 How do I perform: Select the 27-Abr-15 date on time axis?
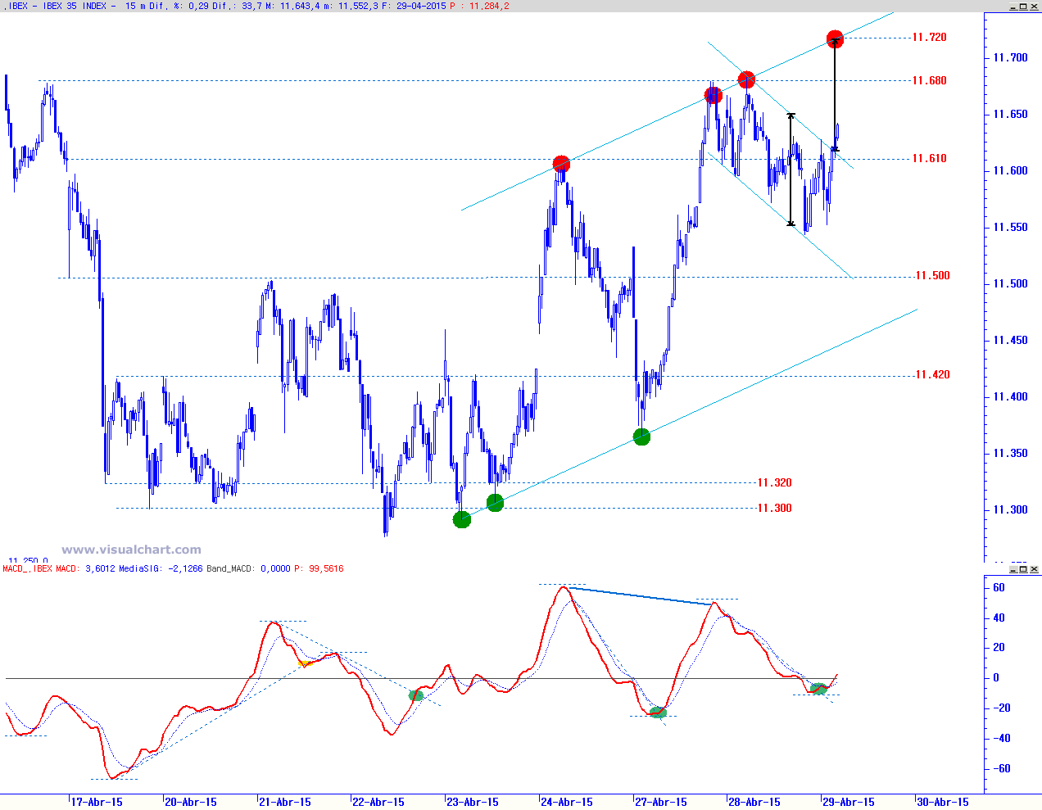click(661, 802)
